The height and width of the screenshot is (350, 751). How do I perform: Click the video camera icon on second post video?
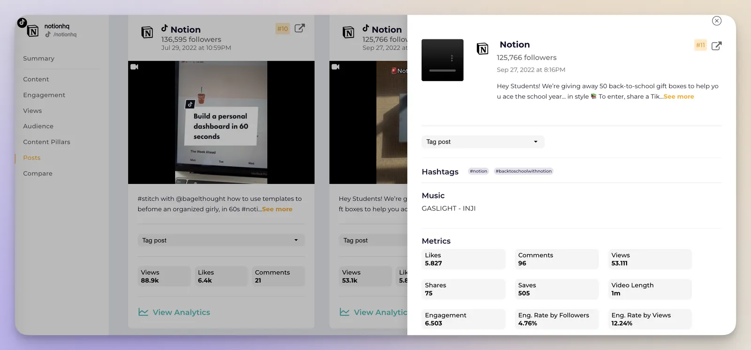[x=336, y=67]
